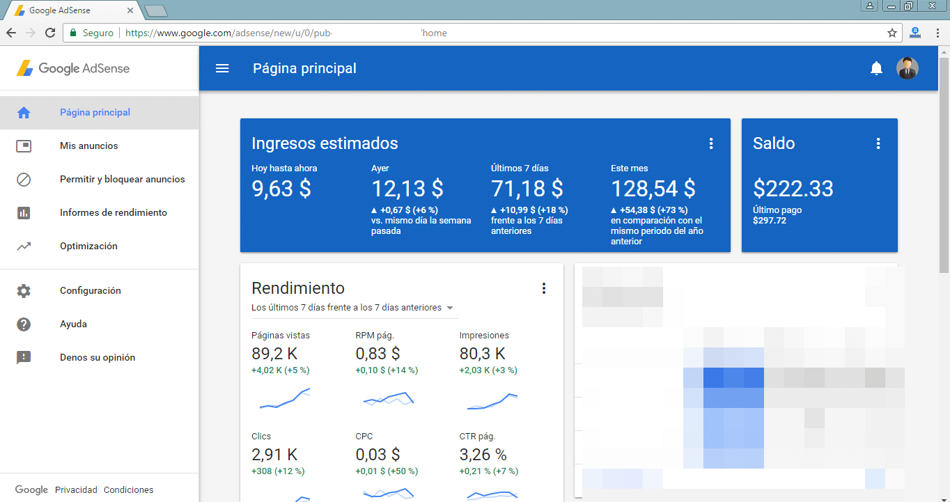Screen dimensions: 950x502
Task: Click the feedback speech bubble icon
Action: tap(24, 357)
